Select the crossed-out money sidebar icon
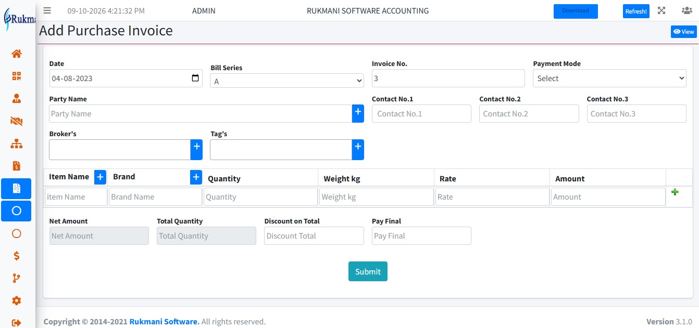This screenshot has width=699, height=328. 17,121
